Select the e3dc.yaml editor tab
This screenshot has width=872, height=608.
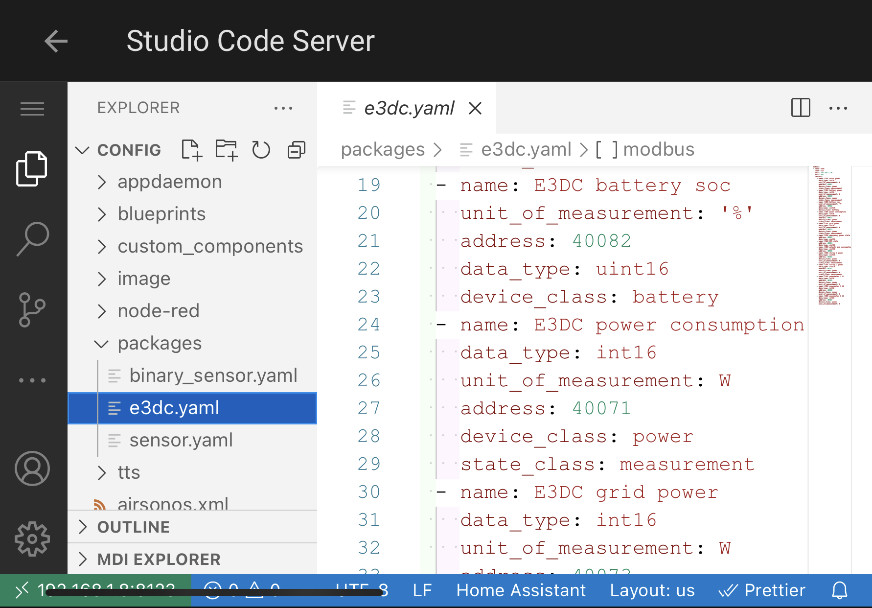409,108
